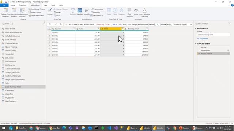Switch to the View tab
Image resolution: width=234 pixels, height=131 pixels.
(45, 5)
